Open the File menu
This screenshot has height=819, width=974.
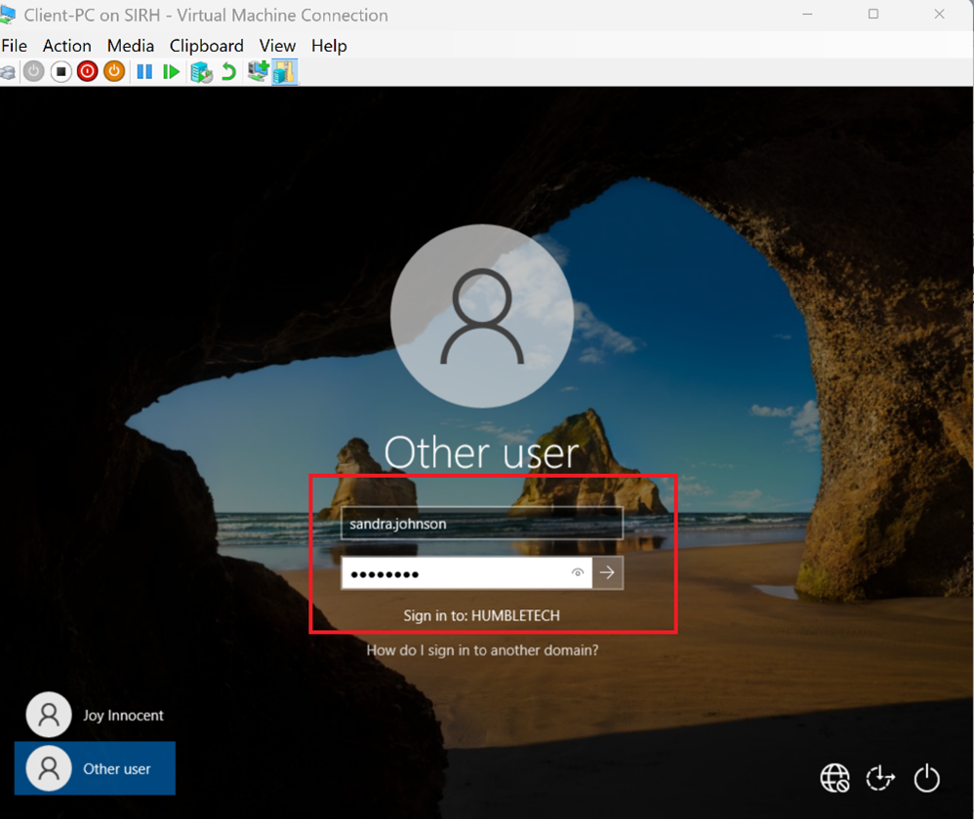coord(15,46)
